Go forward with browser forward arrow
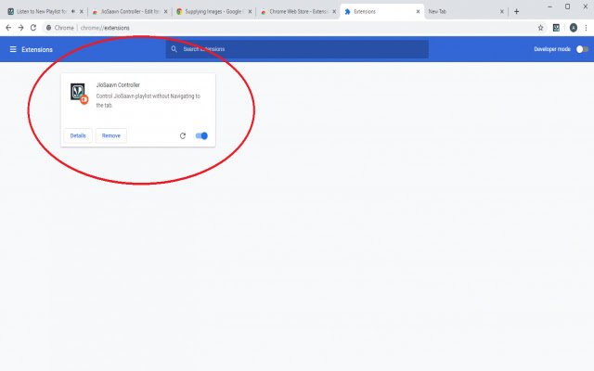 coord(20,28)
